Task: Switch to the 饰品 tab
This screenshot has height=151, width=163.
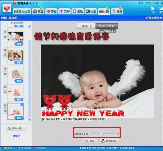Action: click(x=52, y=11)
